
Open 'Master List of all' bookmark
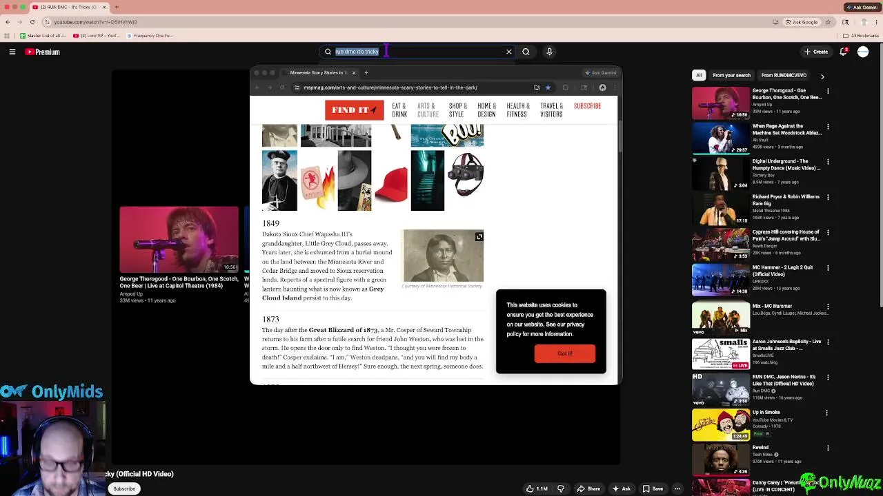(x=43, y=36)
